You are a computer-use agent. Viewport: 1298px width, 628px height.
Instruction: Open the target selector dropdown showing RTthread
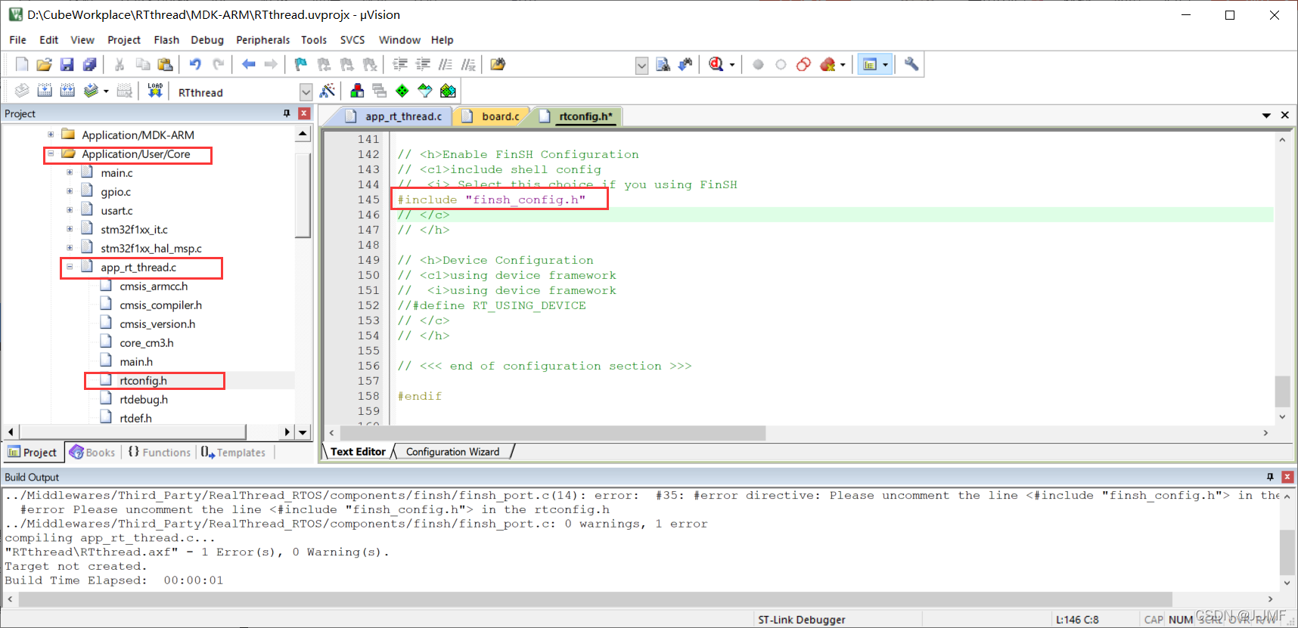tap(306, 92)
